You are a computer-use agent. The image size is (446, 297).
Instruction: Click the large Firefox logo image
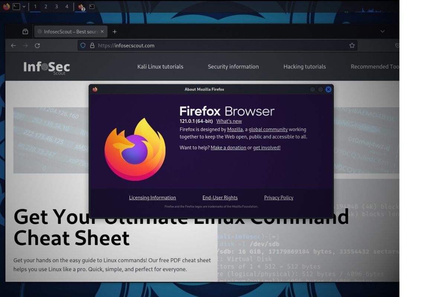[135, 149]
